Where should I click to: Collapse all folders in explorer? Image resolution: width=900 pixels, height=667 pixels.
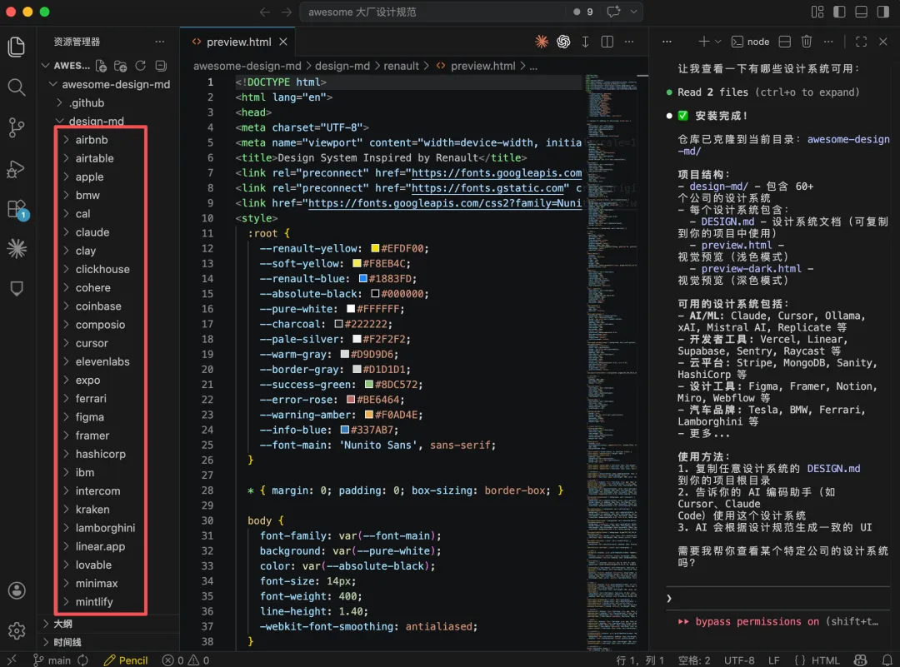(161, 66)
